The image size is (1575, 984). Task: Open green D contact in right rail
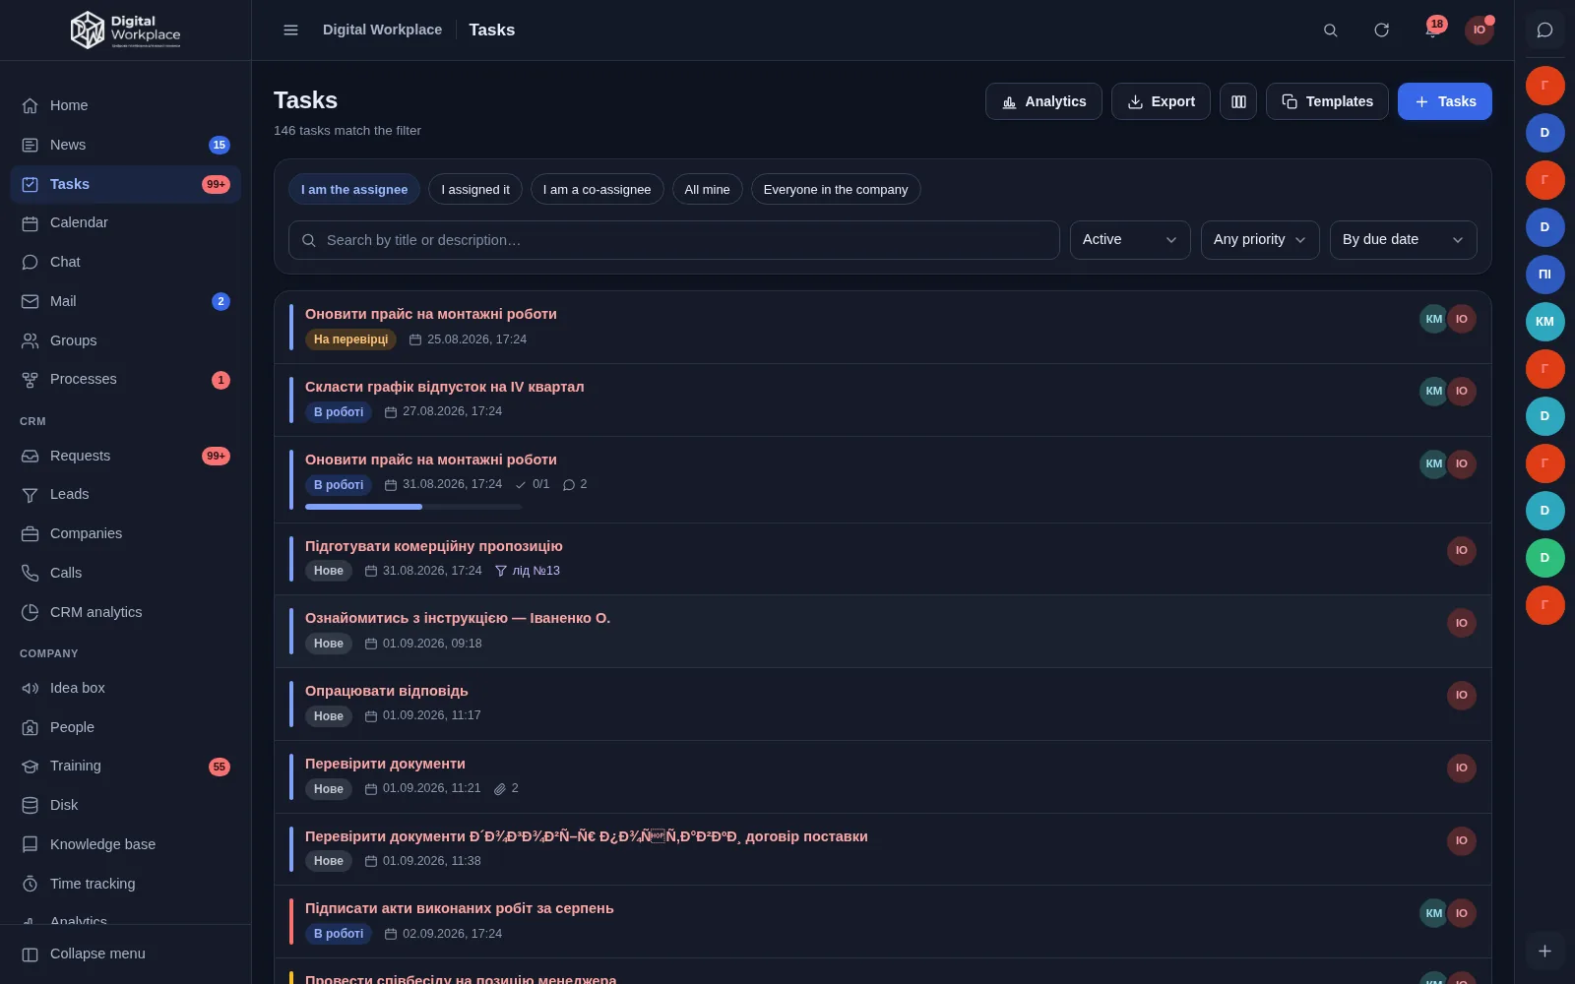coord(1544,558)
